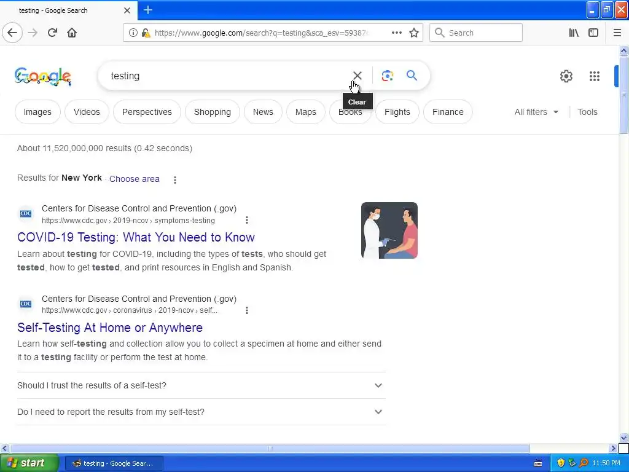Click the CDC favicon of the Self-Testing result
Screen dimensions: 629x472
(x=26, y=304)
